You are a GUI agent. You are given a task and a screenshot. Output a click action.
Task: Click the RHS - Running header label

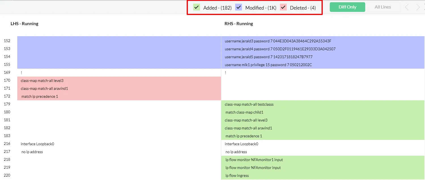[x=238, y=24]
